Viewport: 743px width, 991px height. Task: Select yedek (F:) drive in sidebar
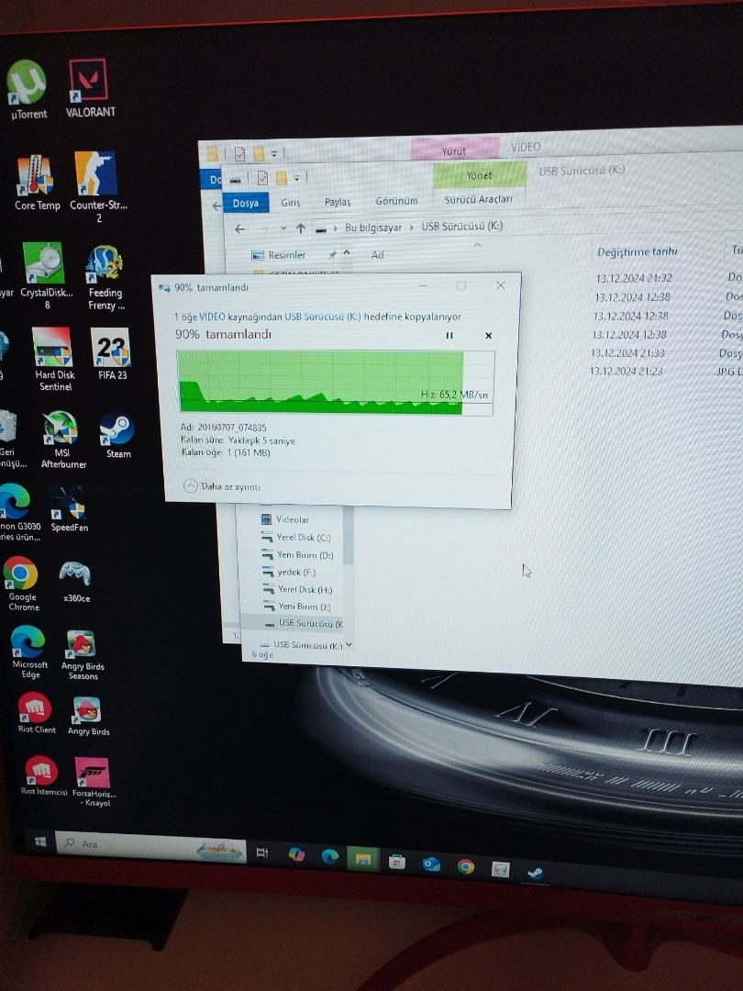click(x=295, y=573)
